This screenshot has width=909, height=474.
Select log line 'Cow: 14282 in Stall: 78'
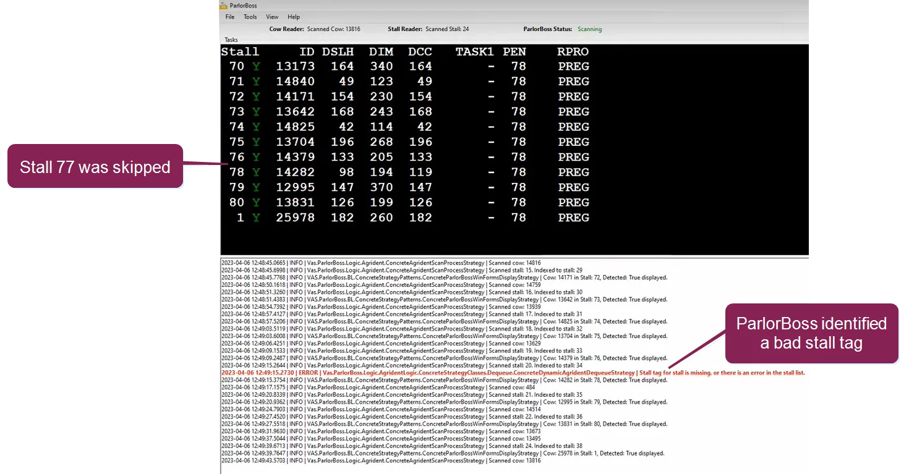point(444,381)
